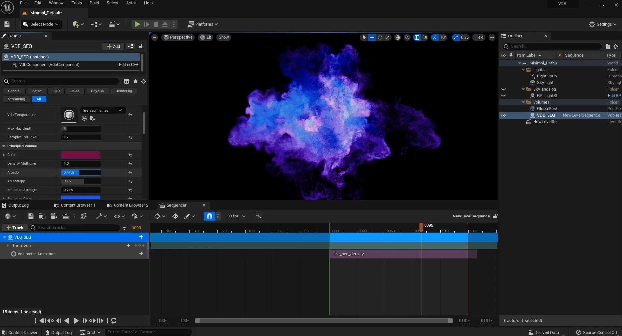The image size is (622, 336).
Task: Enable grid snapping in the viewport toolbar
Action: click(x=417, y=37)
